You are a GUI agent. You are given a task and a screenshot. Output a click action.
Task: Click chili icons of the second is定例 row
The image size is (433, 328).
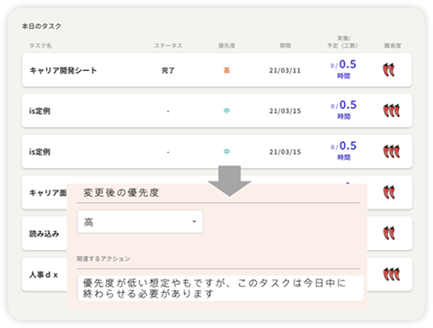[x=392, y=151]
